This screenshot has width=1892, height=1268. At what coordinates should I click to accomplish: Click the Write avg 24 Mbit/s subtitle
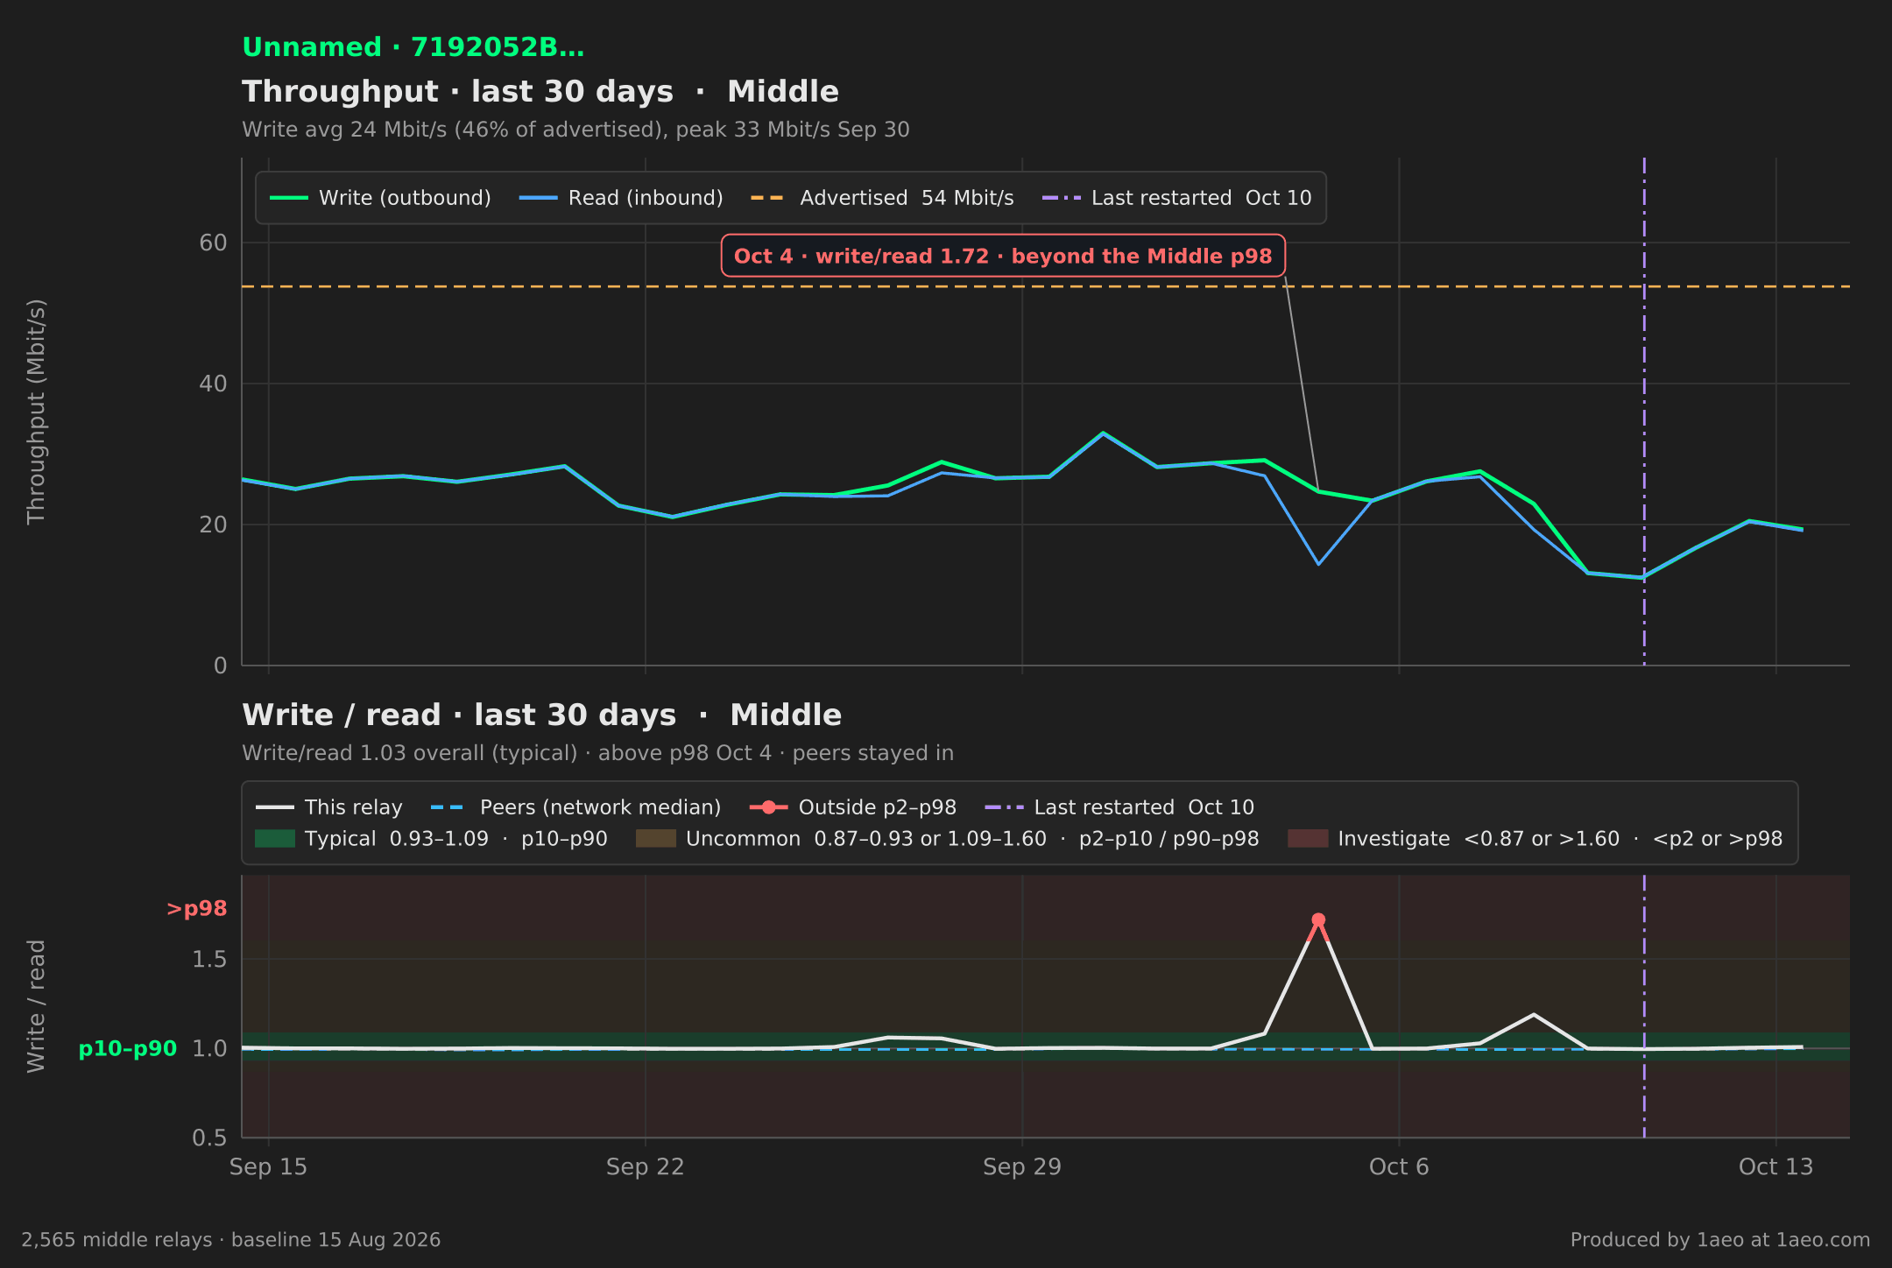click(x=575, y=130)
